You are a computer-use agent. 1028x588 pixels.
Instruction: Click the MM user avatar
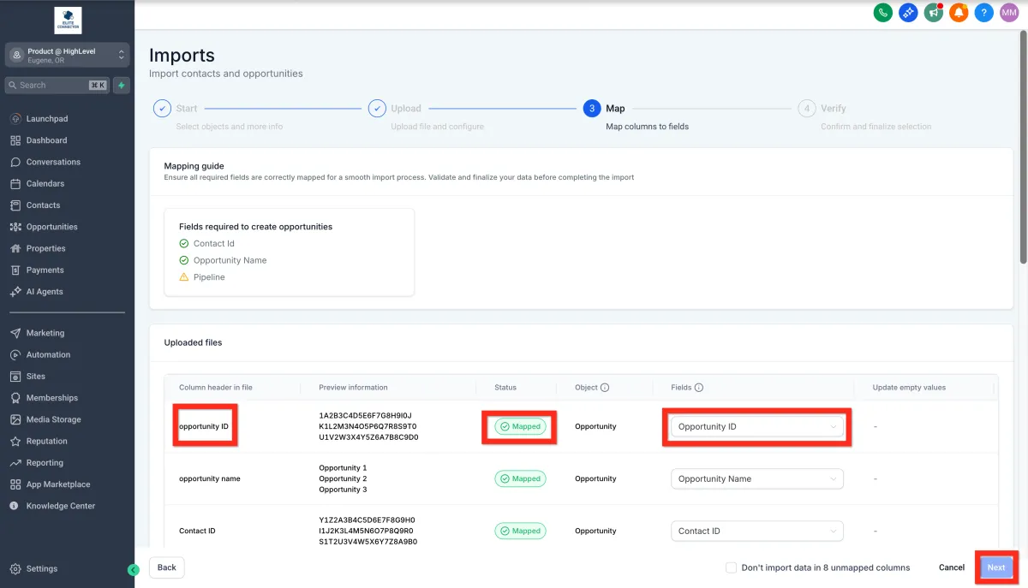1009,13
